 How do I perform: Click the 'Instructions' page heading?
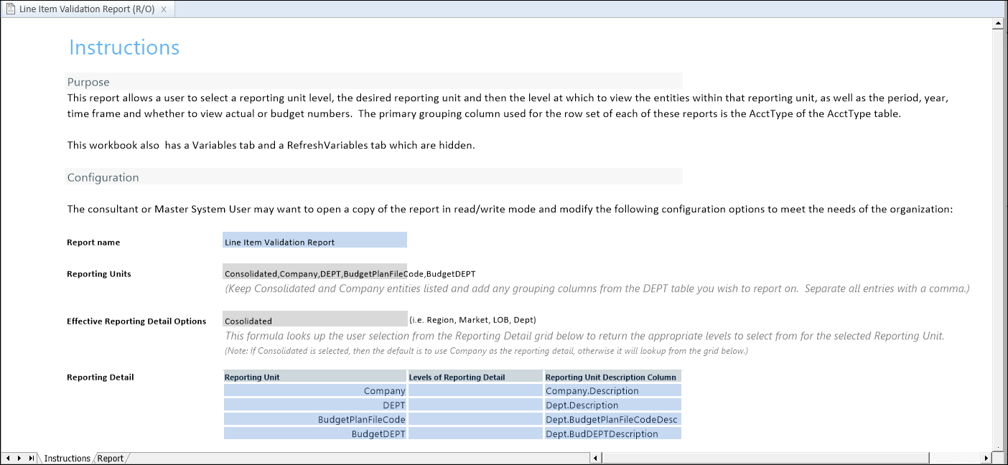tap(124, 47)
